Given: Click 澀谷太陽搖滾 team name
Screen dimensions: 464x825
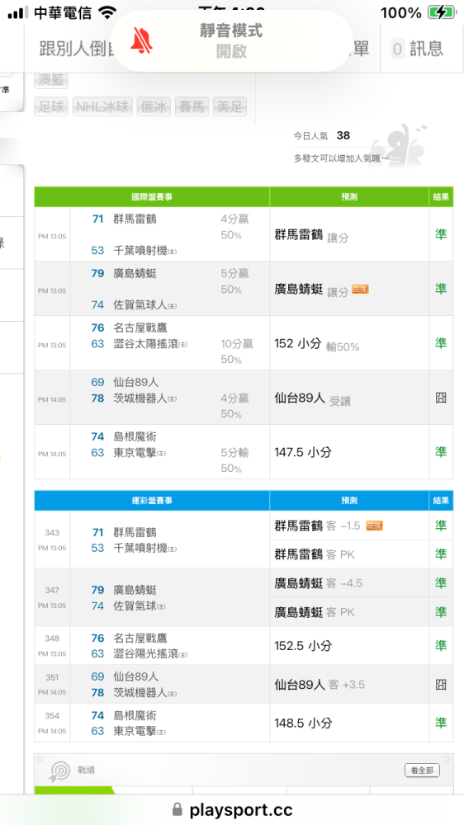Looking at the screenshot, I should 145,344.
